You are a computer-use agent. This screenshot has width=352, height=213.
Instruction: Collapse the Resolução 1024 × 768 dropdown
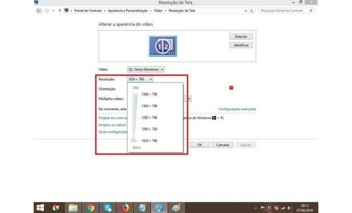(140, 79)
